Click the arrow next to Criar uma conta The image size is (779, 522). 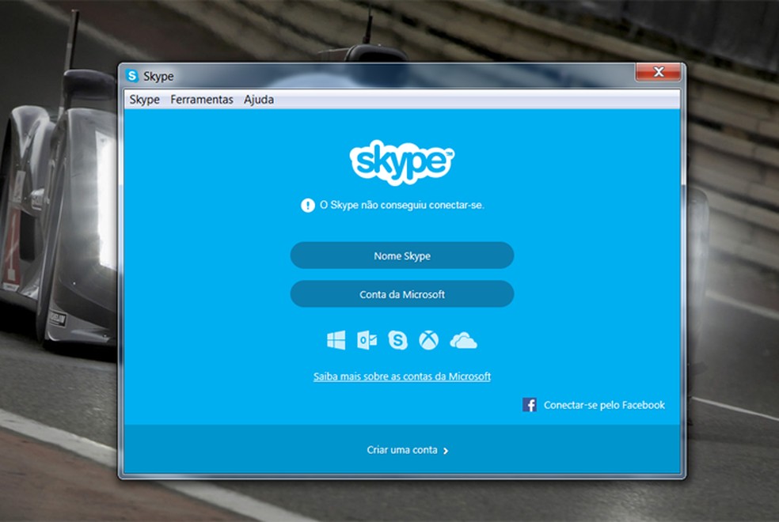pos(445,448)
